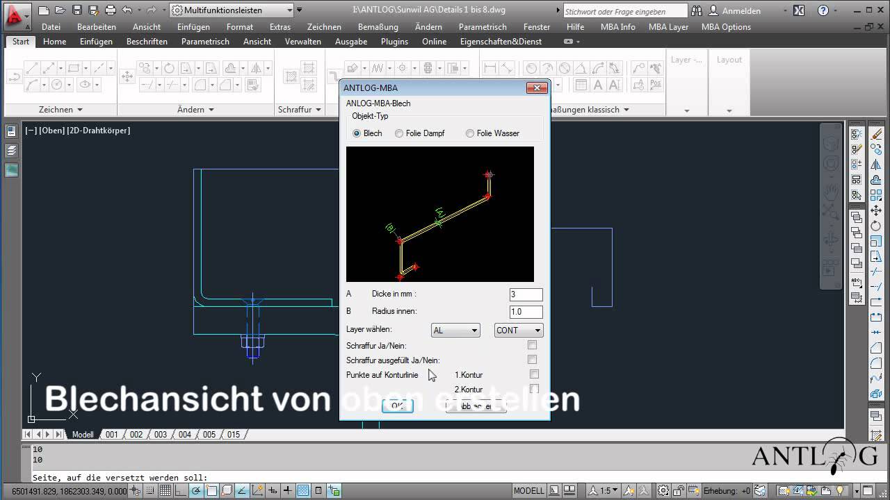Switch to the Eigenschaften&Dienst ribbon tab
Screen dimensions: 890x500
(x=501, y=42)
